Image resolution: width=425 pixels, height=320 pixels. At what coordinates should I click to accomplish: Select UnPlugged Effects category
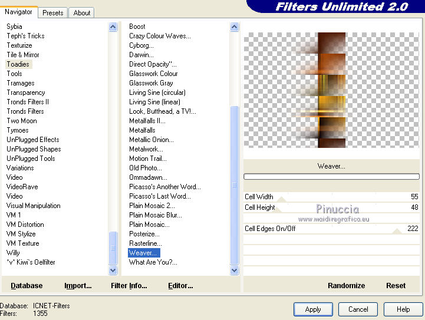[33, 140]
